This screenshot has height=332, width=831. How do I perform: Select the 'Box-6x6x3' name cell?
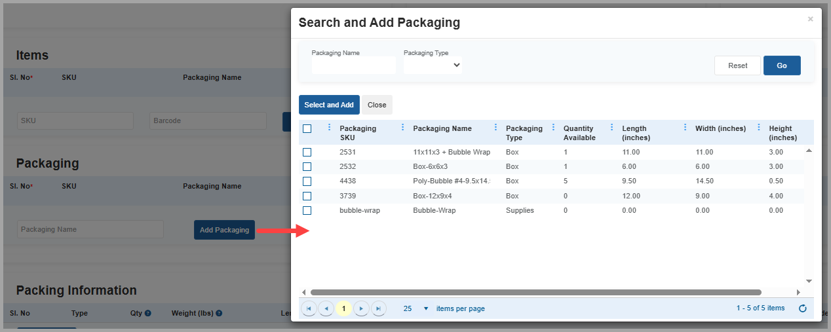431,166
